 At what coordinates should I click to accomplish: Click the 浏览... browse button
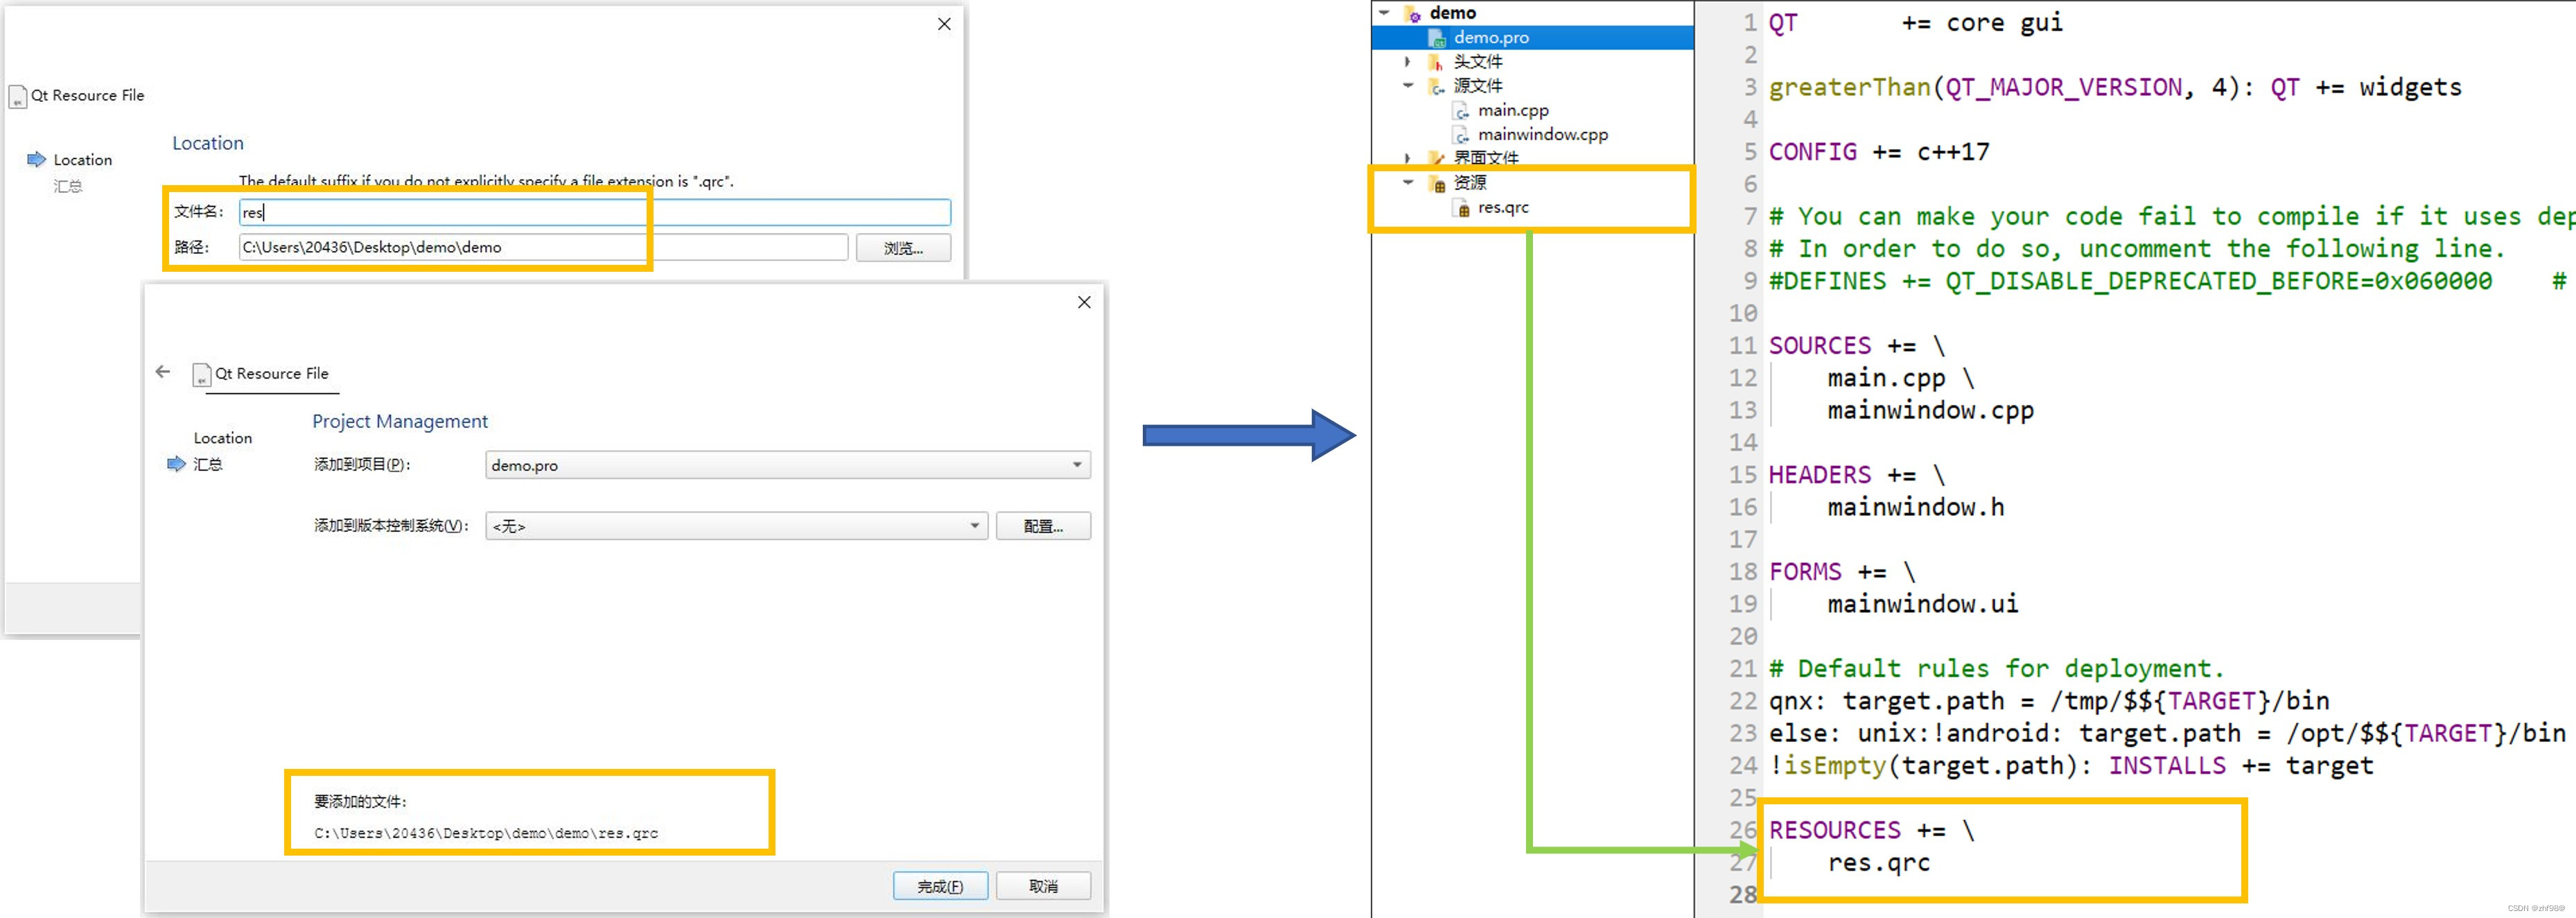[903, 248]
